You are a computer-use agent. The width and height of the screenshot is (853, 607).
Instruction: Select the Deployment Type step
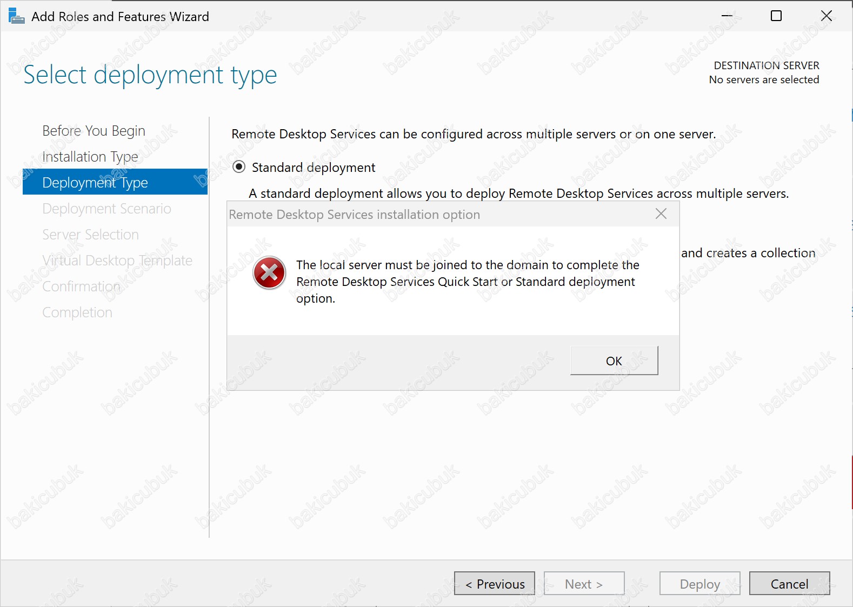[95, 183]
